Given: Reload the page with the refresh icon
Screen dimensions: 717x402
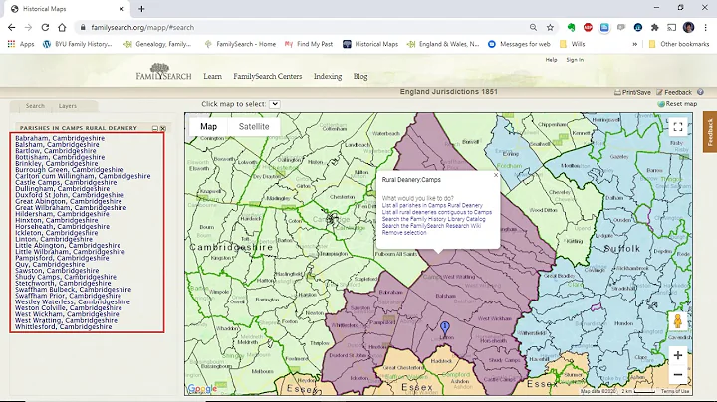Looking at the screenshot, I should 45,28.
